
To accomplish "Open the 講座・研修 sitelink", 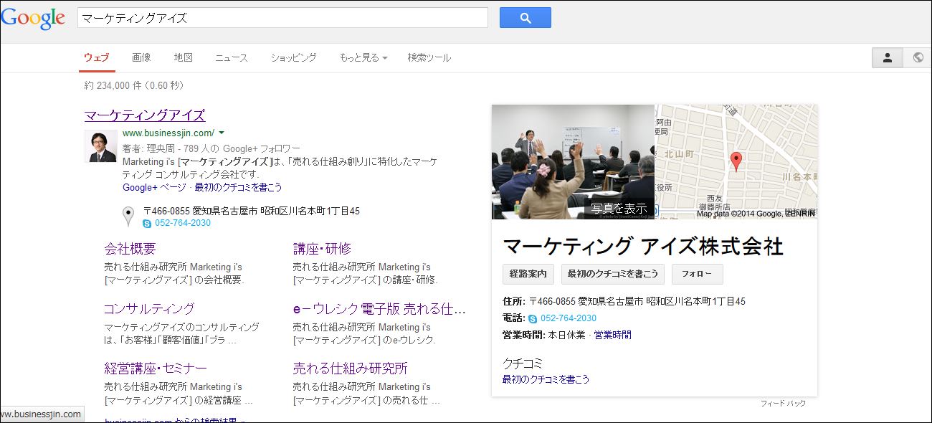I will click(322, 249).
